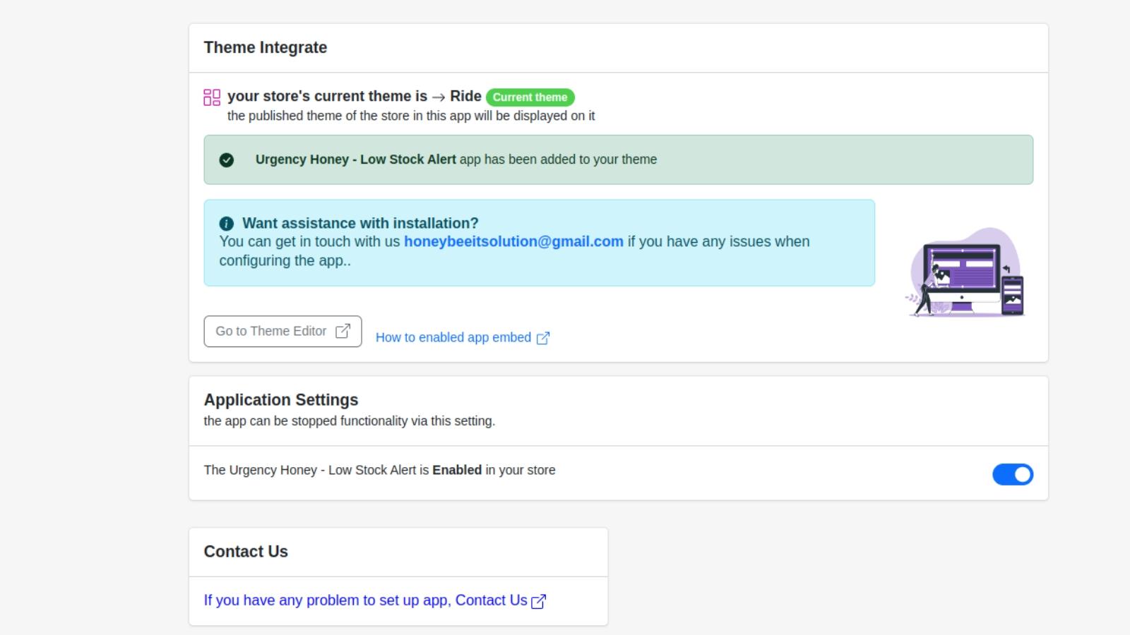Viewport: 1130px width, 635px height.
Task: Click the purple desktop illustration image
Action: coord(965,272)
